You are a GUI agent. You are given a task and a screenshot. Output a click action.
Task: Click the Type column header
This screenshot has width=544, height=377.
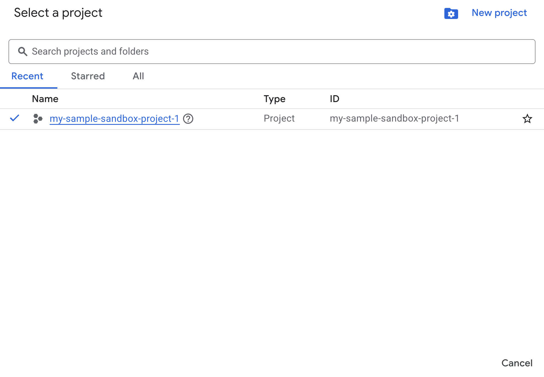pyautogui.click(x=274, y=99)
